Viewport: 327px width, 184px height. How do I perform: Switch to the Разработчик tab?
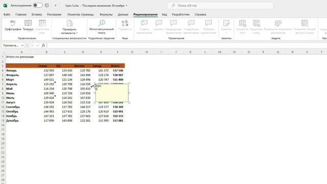coord(180,14)
